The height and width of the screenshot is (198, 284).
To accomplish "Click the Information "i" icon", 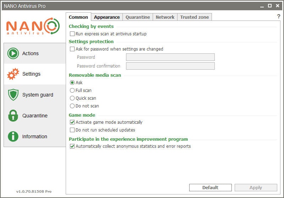I will pos(13,136).
